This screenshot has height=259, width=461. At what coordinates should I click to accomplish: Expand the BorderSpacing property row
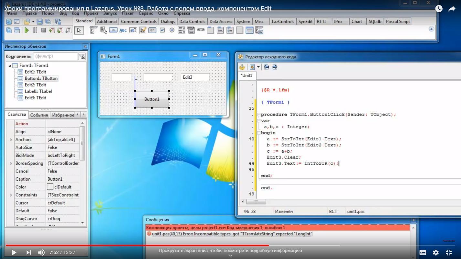coord(11,164)
